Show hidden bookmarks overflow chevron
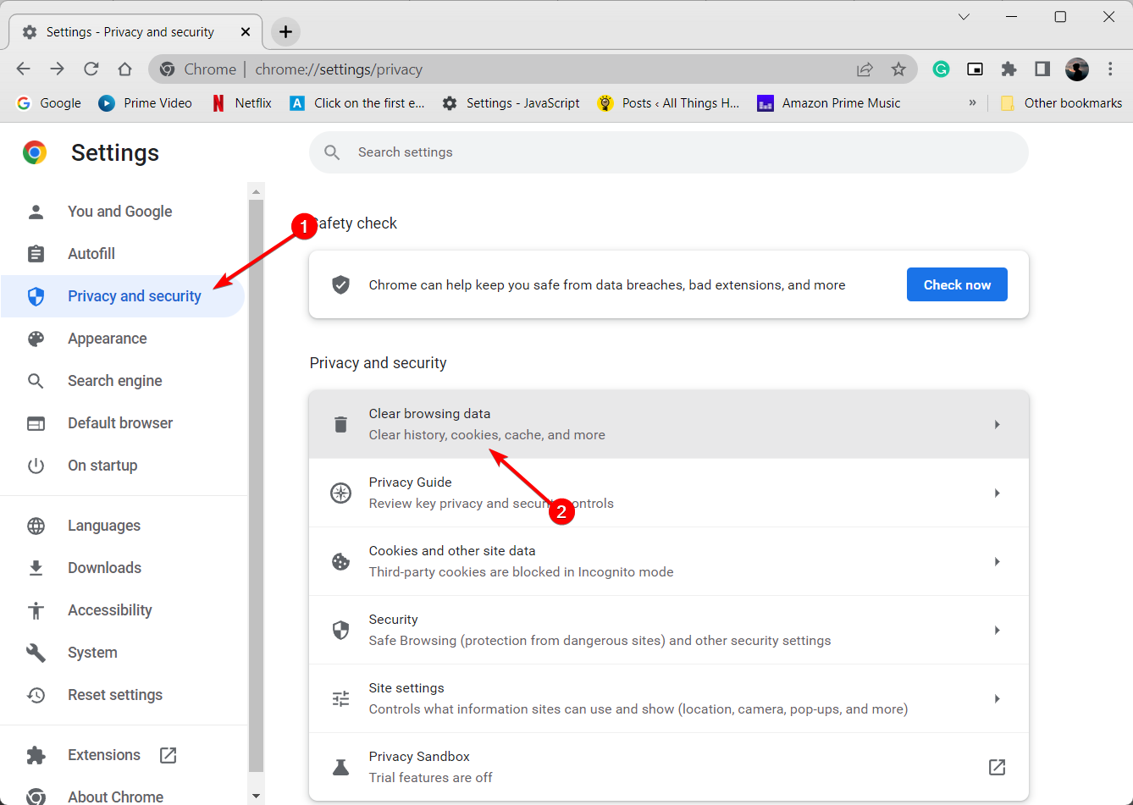 tap(972, 103)
